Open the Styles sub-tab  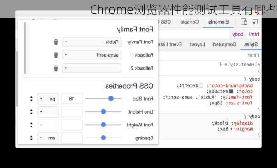pos(251,44)
